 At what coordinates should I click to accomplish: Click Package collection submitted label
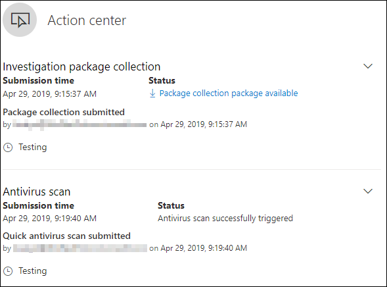click(x=64, y=112)
